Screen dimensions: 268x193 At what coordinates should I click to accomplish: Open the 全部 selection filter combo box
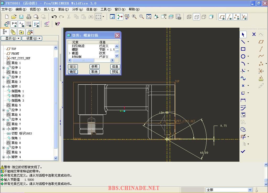point(229,190)
